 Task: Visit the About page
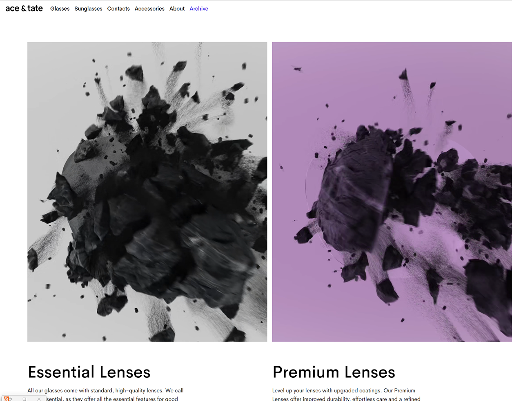click(177, 9)
